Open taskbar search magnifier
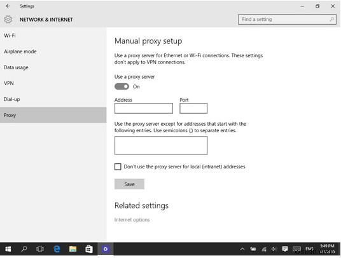The image size is (341, 258). (x=24, y=249)
